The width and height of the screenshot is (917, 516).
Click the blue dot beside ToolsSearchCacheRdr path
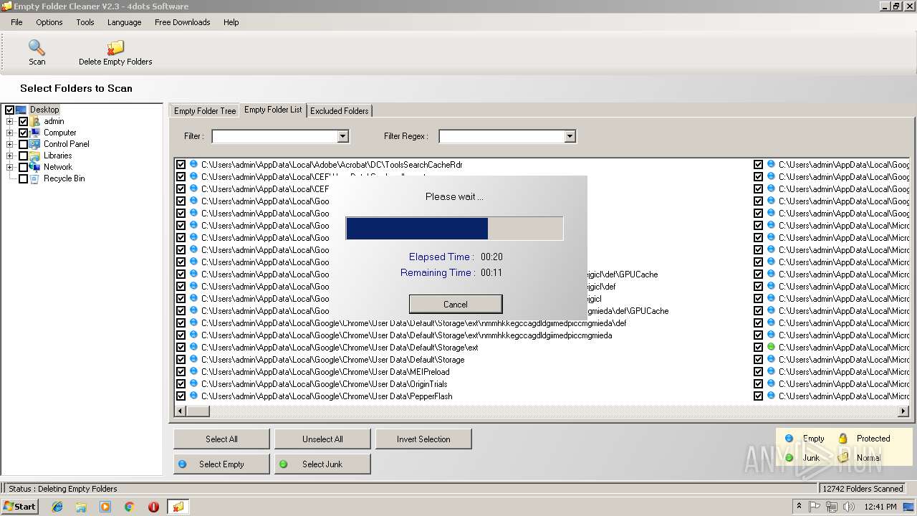193,164
